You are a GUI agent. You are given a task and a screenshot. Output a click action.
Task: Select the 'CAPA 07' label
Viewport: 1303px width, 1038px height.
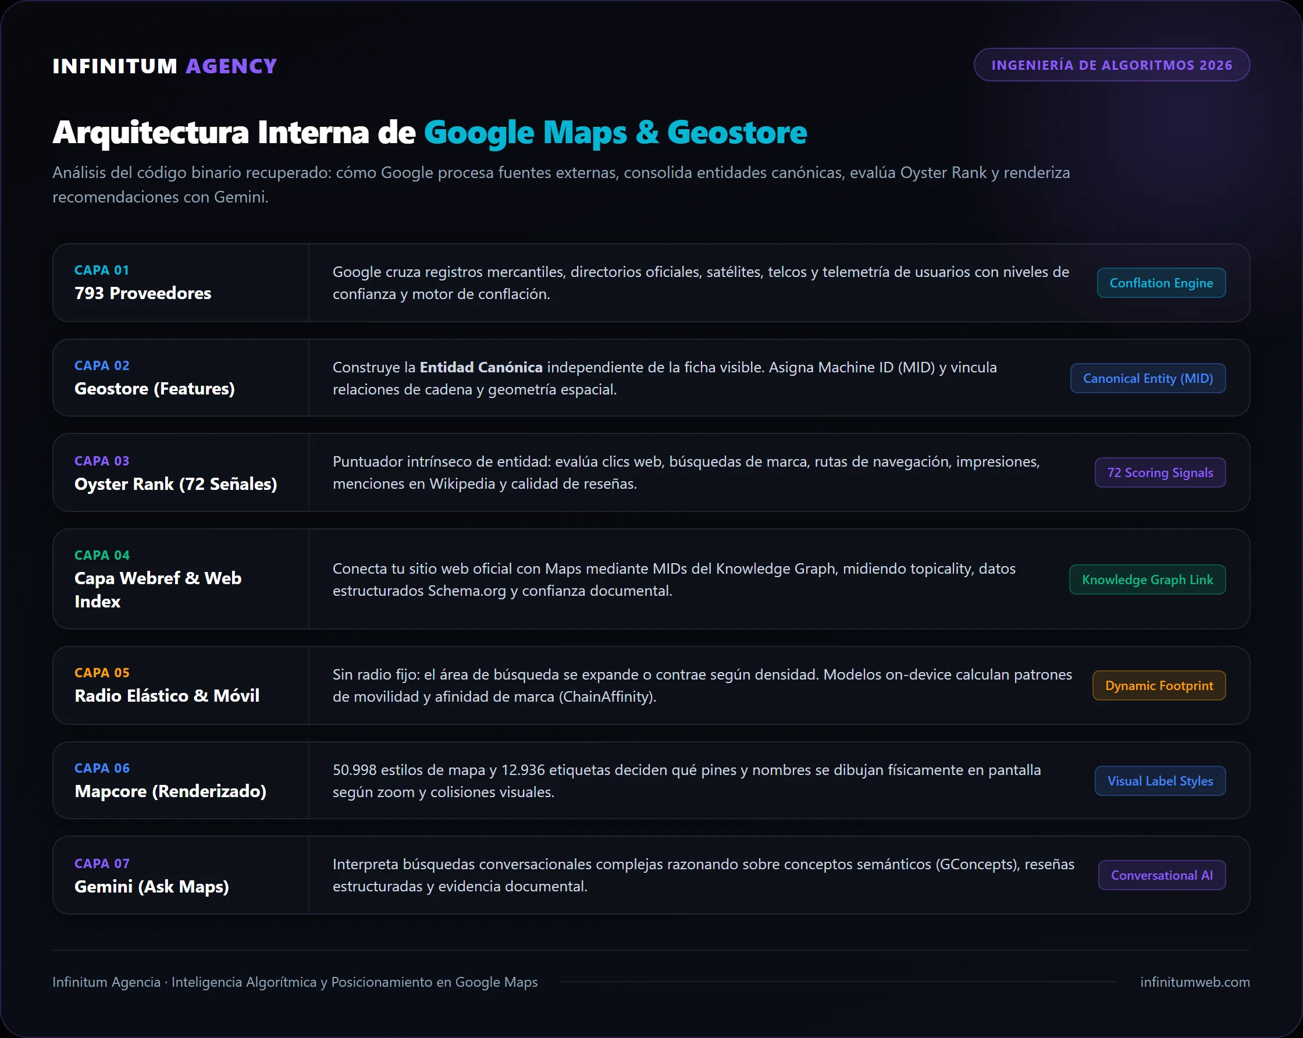click(102, 864)
